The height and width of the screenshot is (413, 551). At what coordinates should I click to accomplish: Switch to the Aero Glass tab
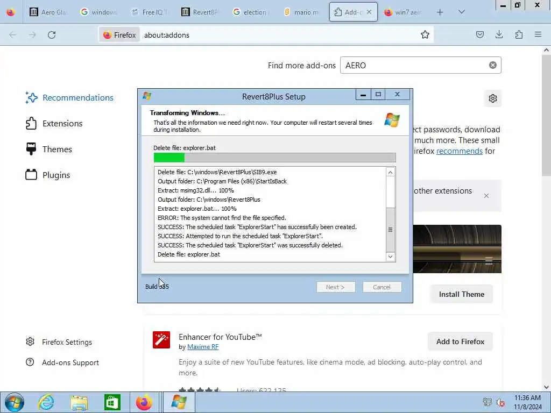48,12
